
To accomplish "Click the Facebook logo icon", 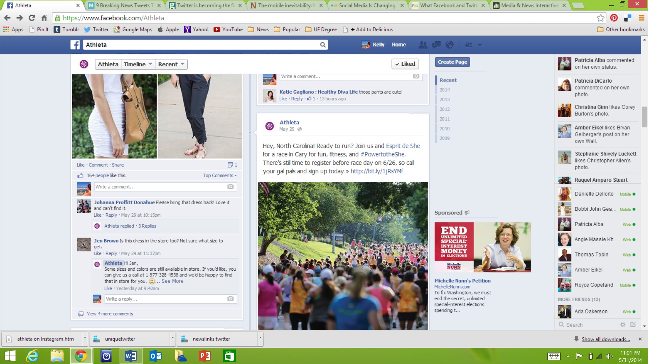I will coord(75,44).
